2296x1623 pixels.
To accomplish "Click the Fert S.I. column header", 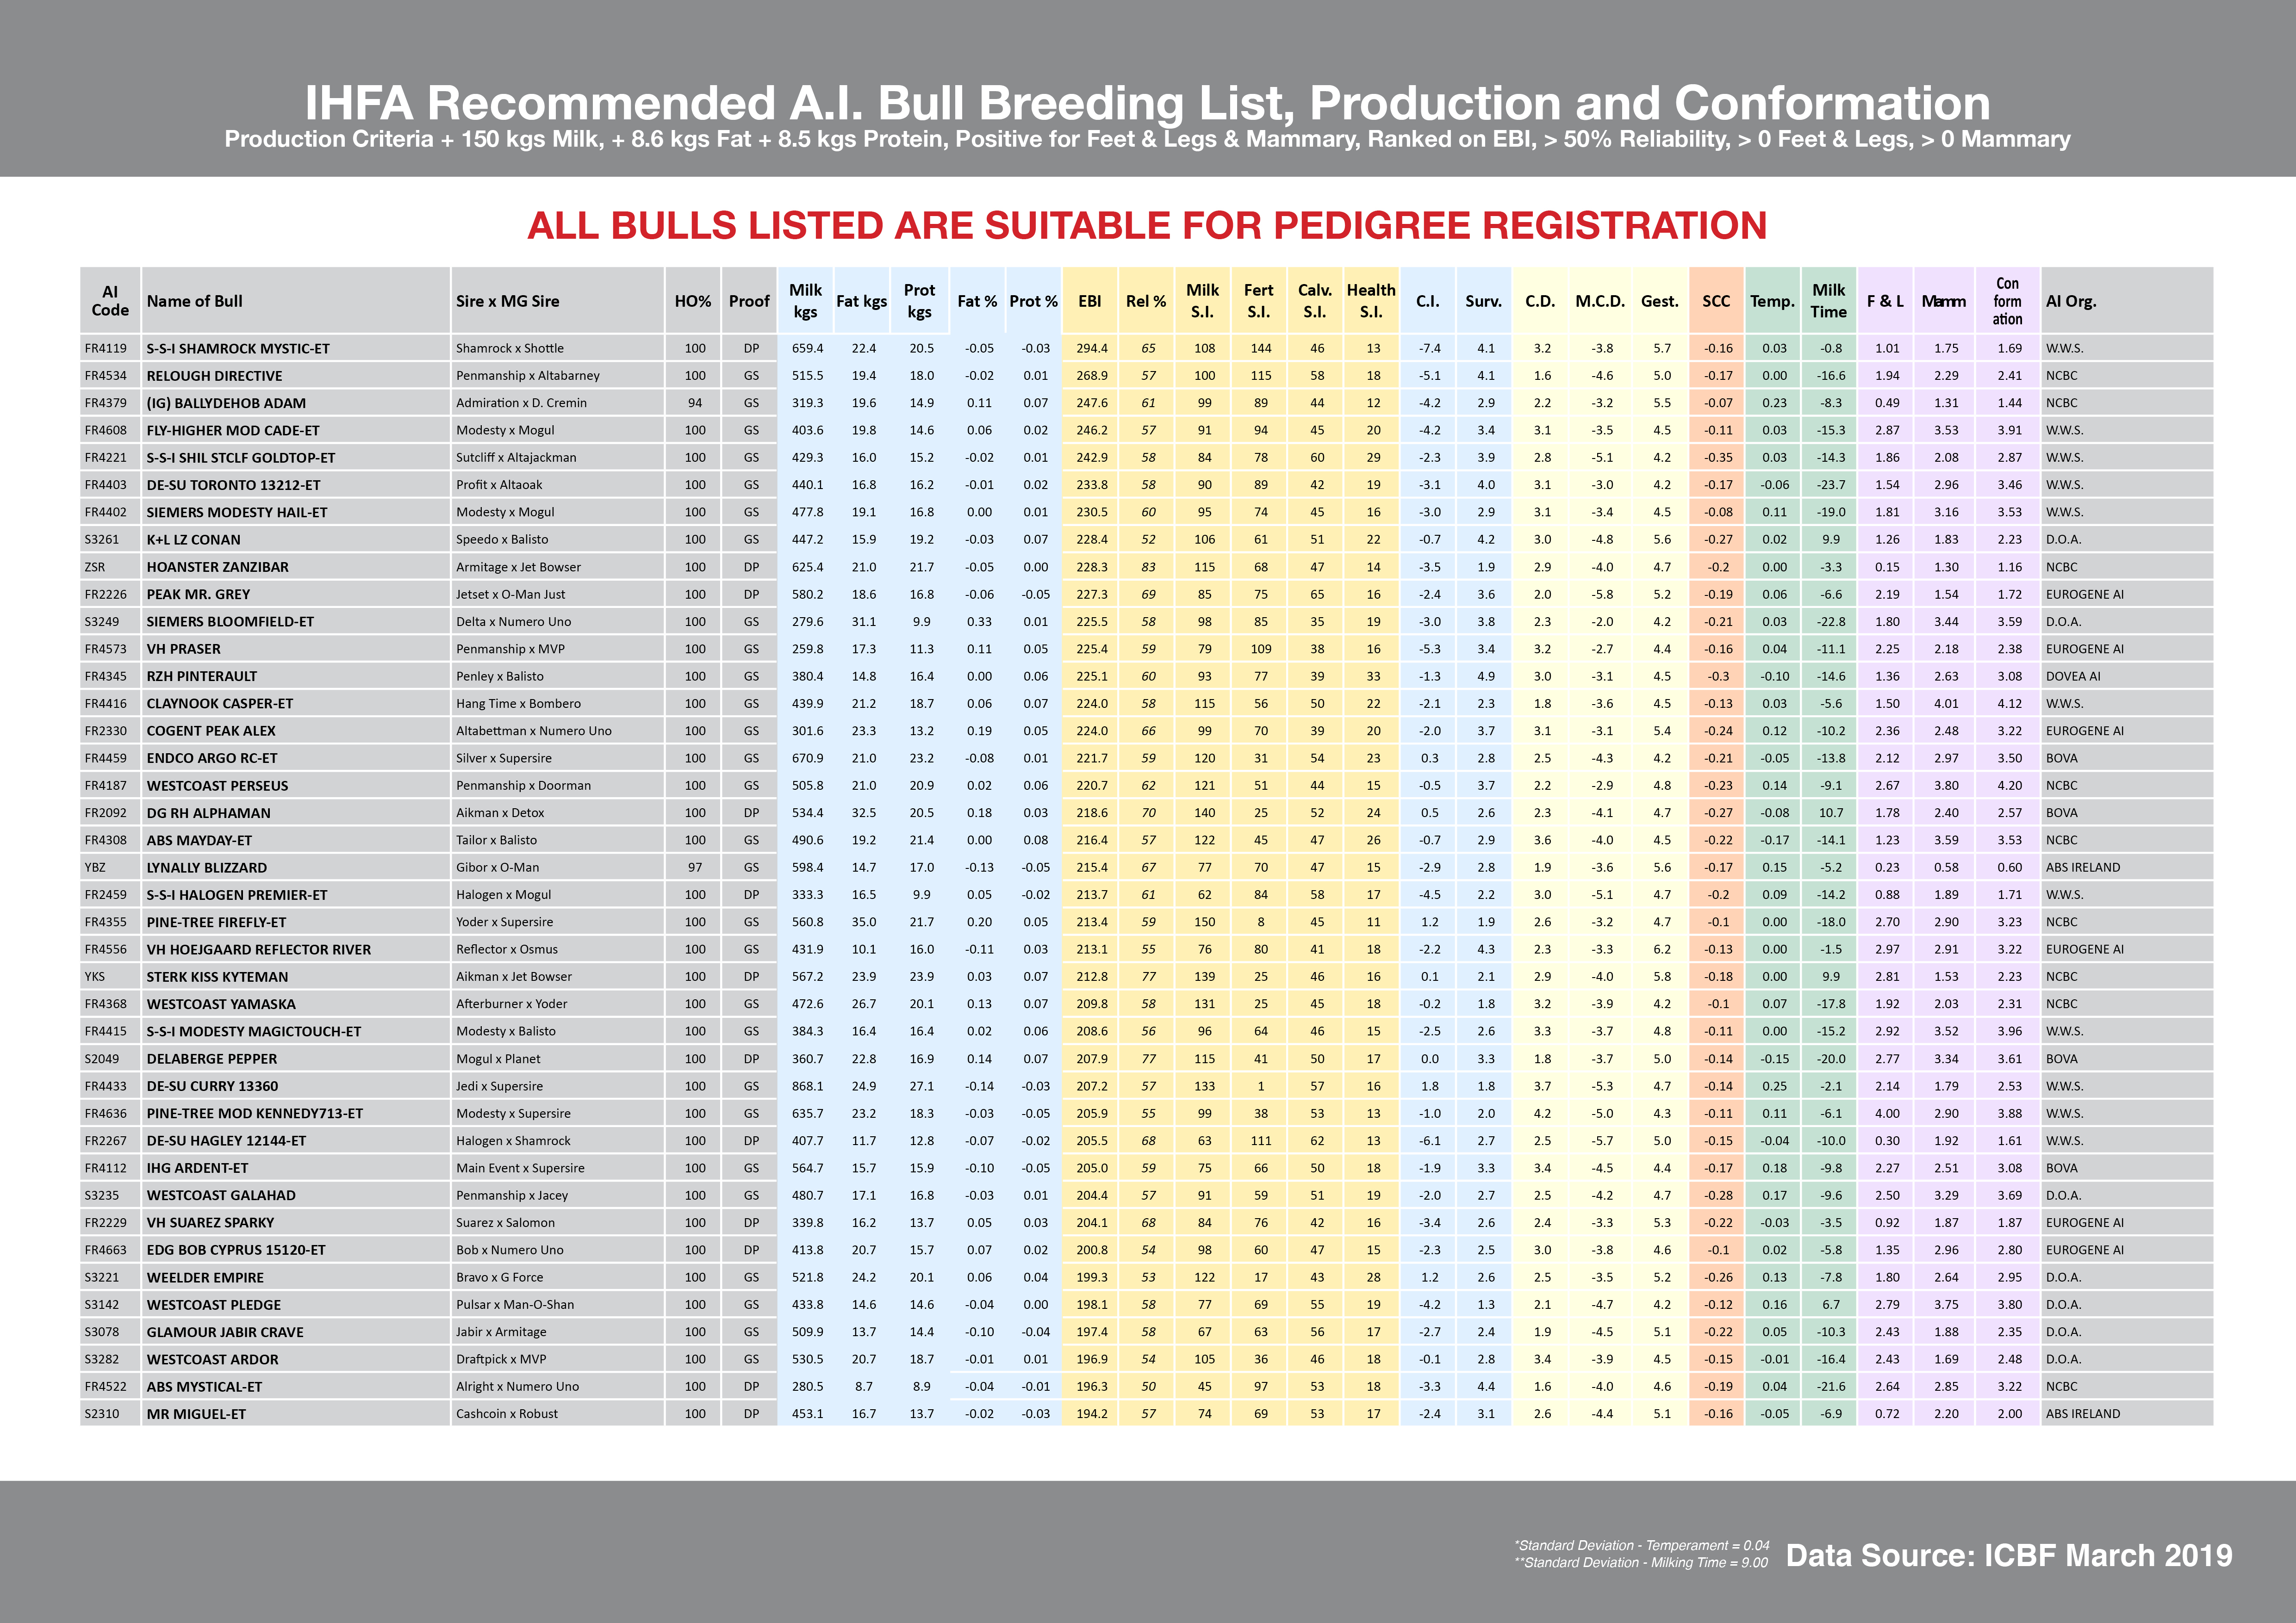I will pyautogui.click(x=1258, y=301).
